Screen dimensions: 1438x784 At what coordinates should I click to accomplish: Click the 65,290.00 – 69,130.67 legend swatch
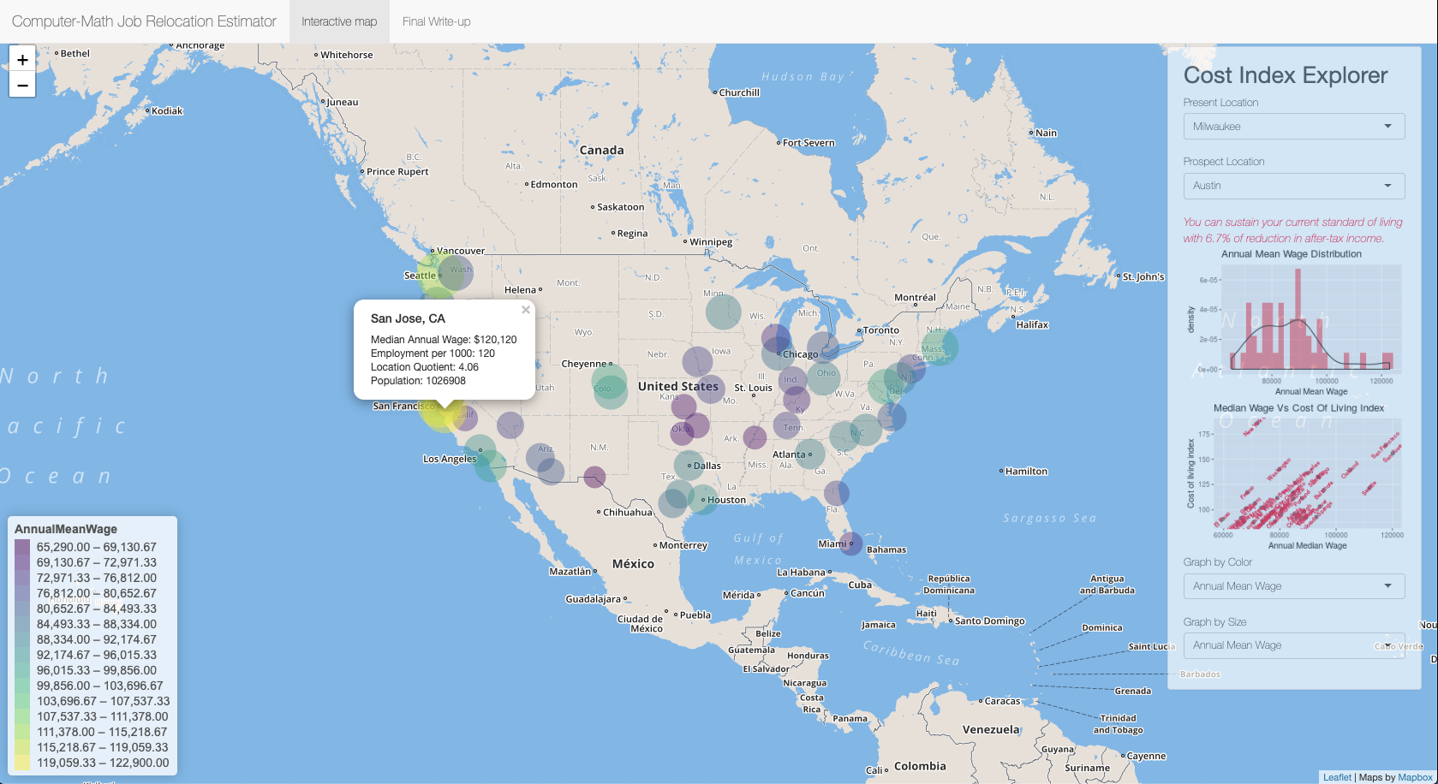tap(22, 547)
